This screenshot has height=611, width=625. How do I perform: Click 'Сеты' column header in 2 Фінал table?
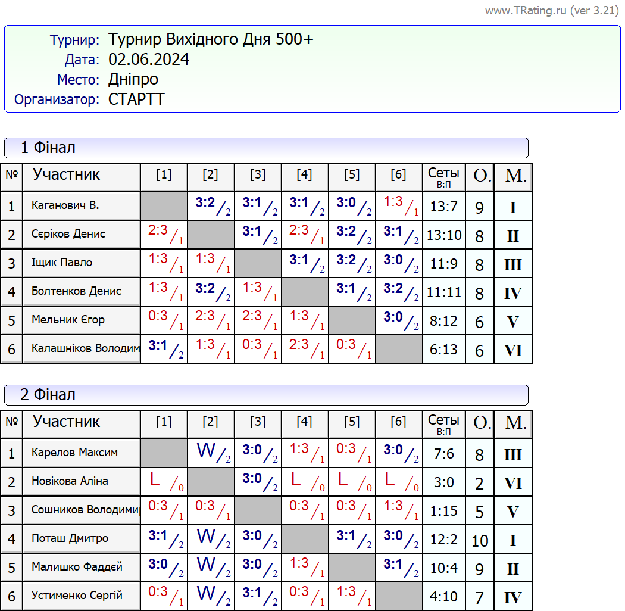click(x=443, y=424)
